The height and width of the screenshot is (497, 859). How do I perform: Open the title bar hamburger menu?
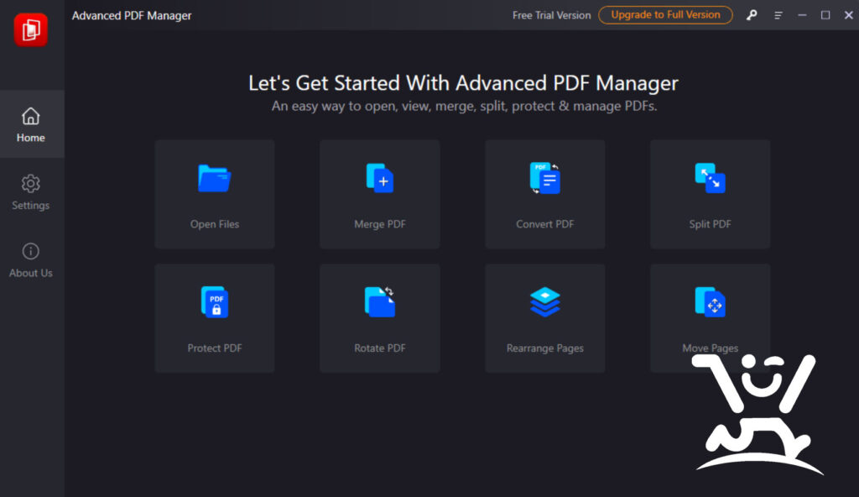click(778, 15)
